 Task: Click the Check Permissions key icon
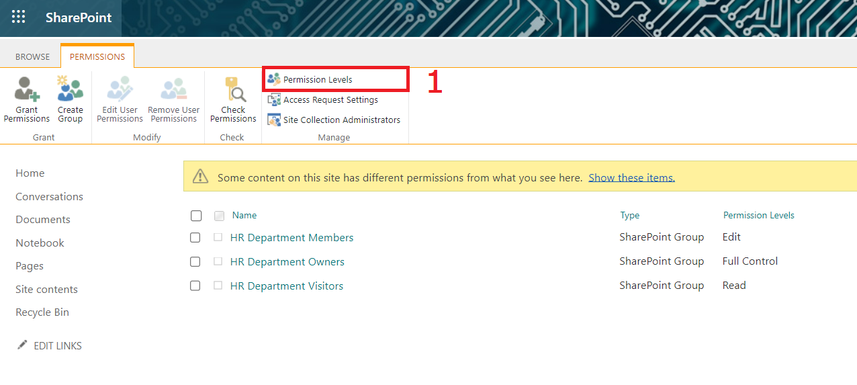coord(233,89)
